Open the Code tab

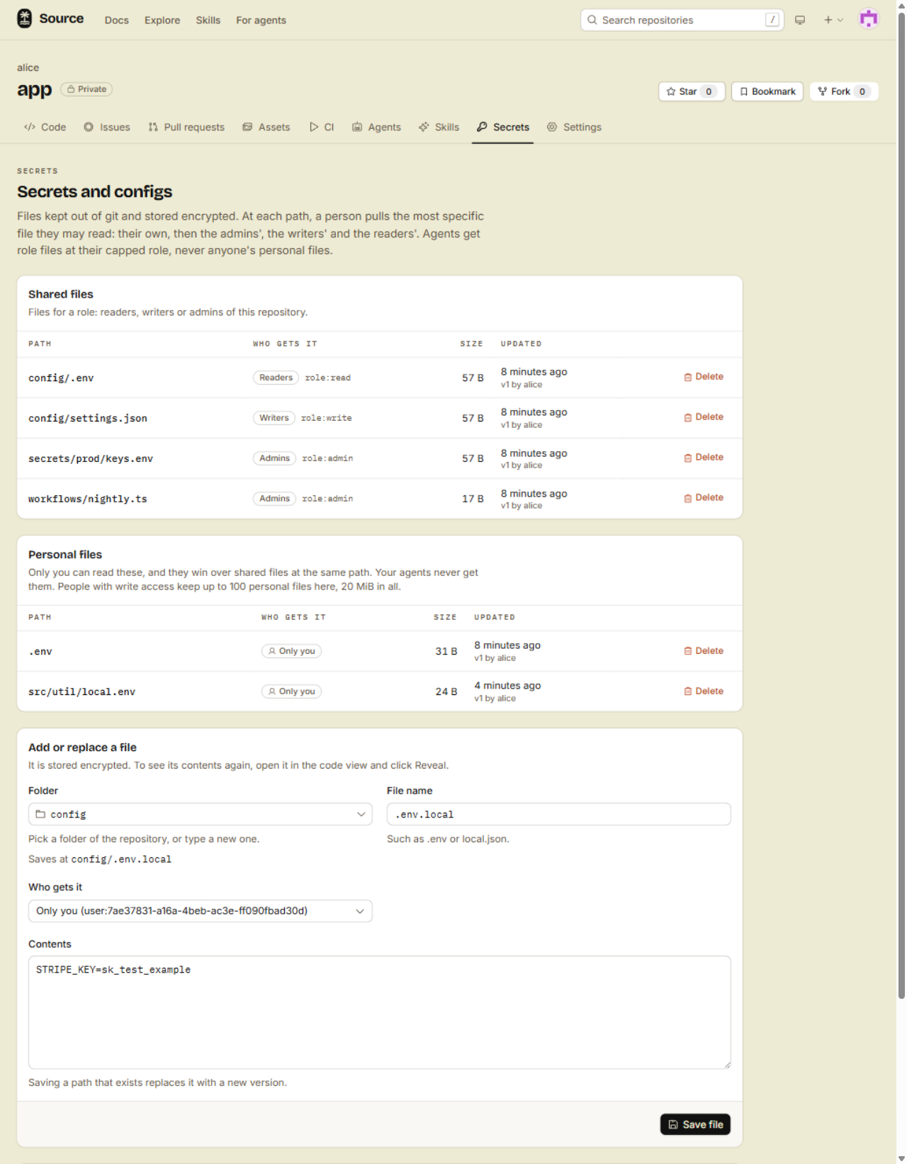pyautogui.click(x=45, y=128)
